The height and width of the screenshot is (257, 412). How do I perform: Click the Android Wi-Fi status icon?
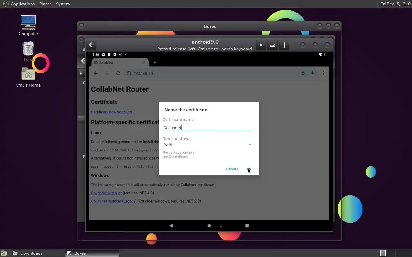[320, 55]
